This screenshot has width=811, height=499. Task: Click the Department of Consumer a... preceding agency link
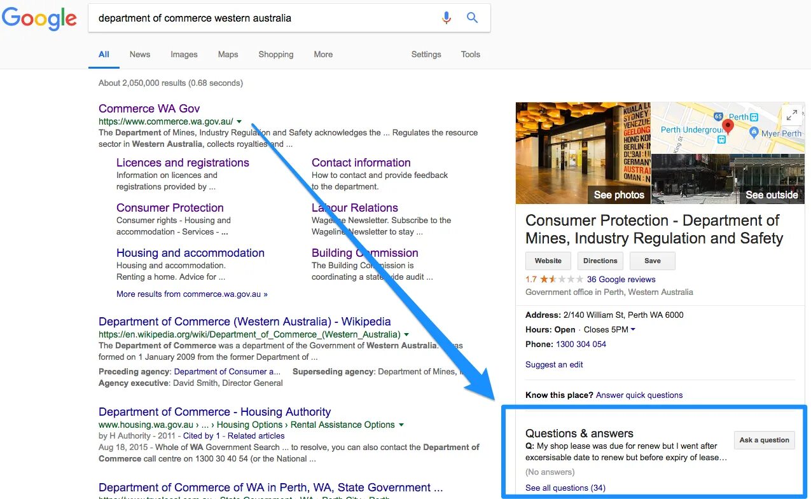click(x=227, y=372)
